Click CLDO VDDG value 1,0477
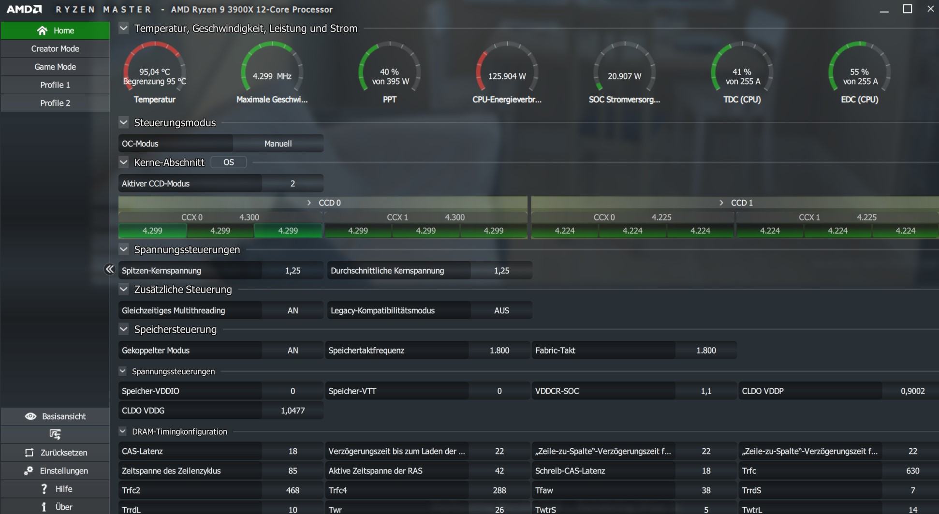 (293, 411)
